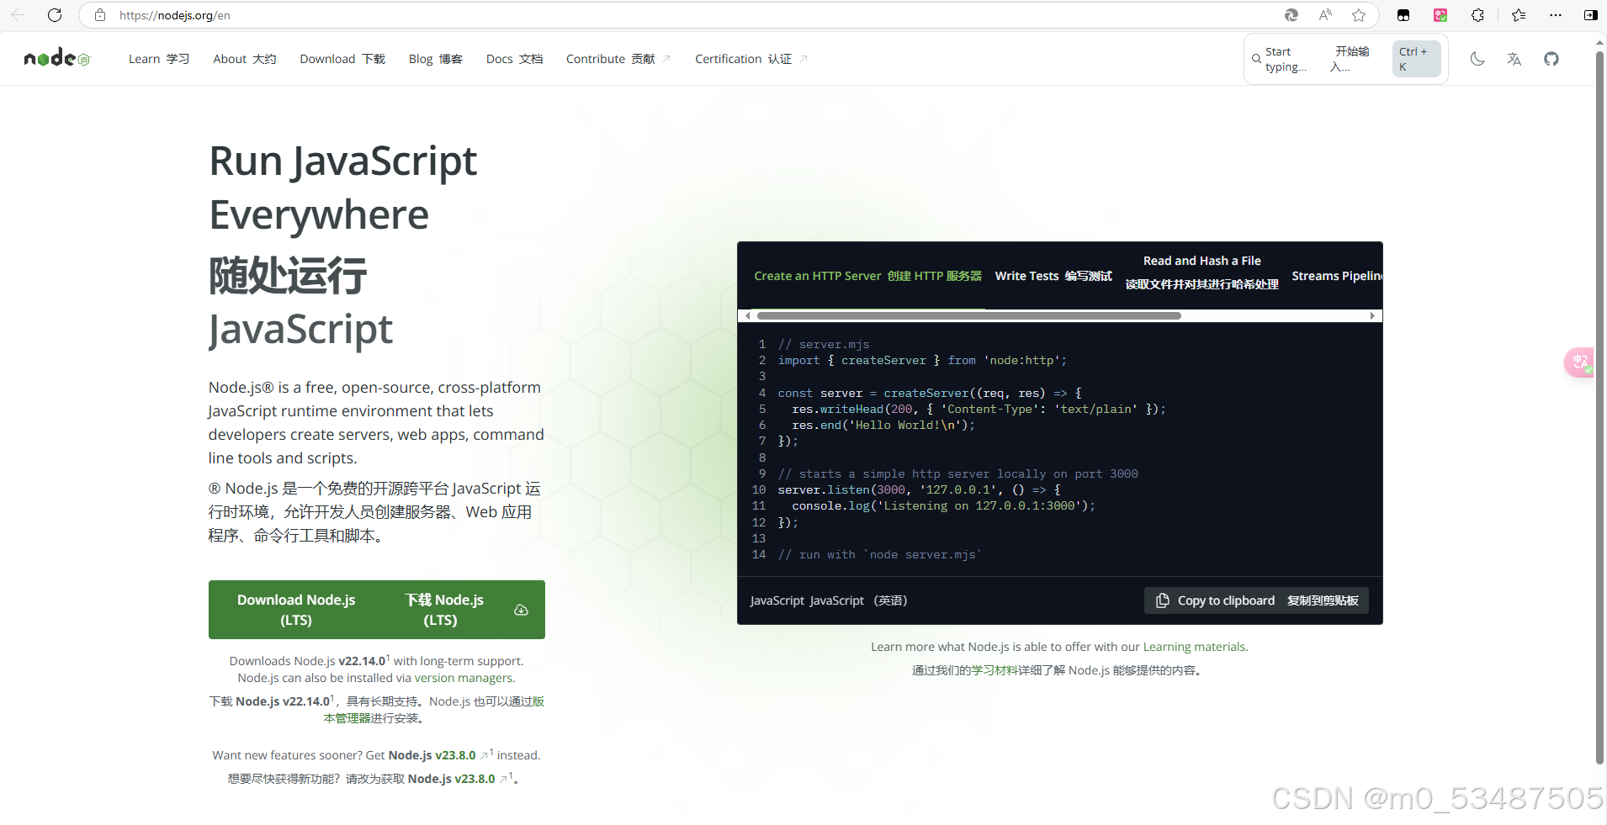
Task: Open the Certification external link arrow
Action: 803,58
